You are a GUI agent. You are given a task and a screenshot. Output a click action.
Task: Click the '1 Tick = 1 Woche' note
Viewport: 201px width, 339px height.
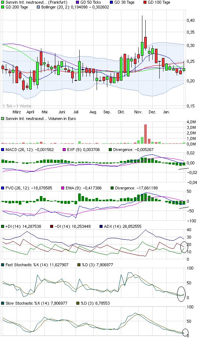click(17, 106)
